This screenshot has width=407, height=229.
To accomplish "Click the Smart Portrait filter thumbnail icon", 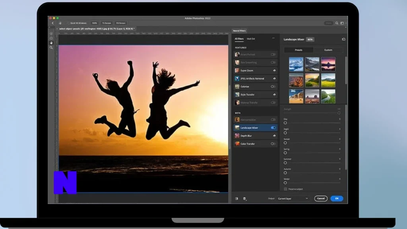I will pos(237,54).
